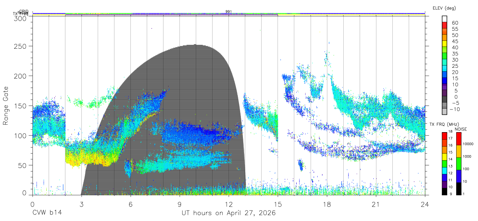Image resolution: width=478 pixels, height=221 pixels.
Task: Pick the cyan 12-13 MHz TX FRQ swatch
Action: click(x=445, y=170)
